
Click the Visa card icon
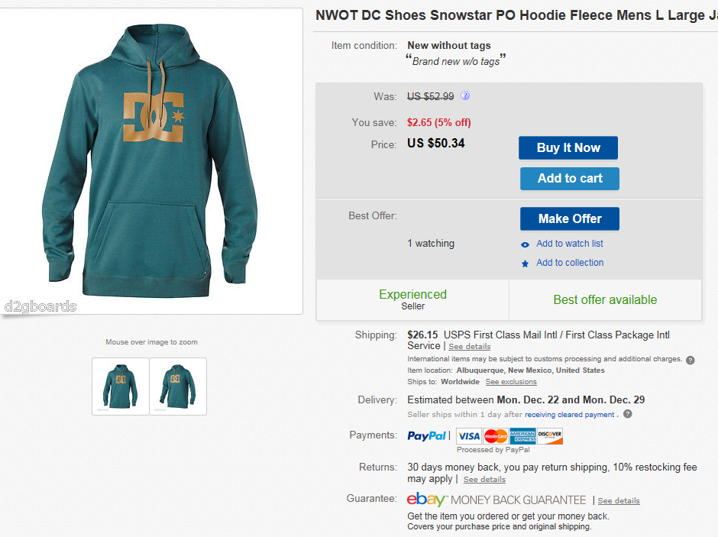tap(469, 436)
